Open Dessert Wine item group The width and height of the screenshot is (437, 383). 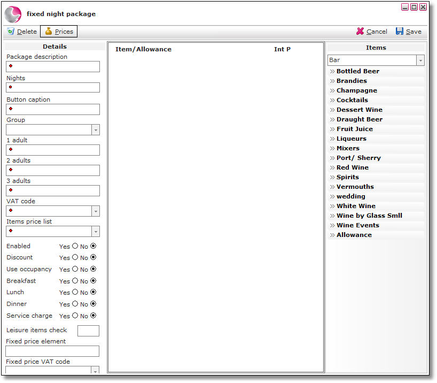pos(376,110)
